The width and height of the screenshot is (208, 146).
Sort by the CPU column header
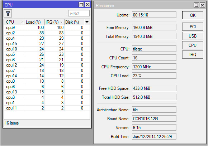click(15, 22)
